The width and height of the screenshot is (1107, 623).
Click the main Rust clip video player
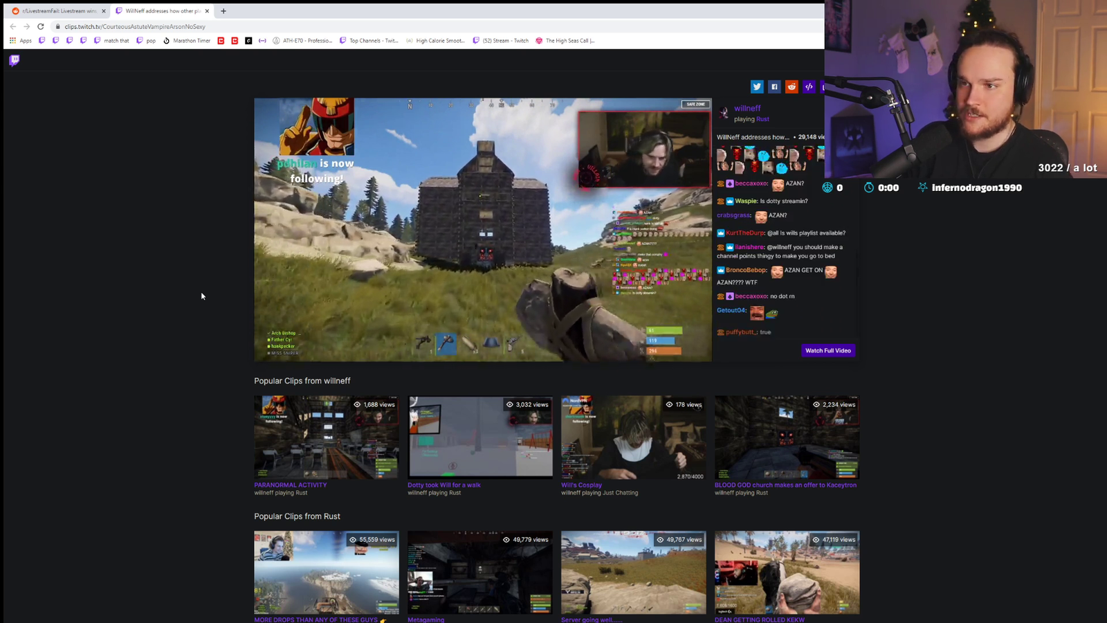coord(483,229)
